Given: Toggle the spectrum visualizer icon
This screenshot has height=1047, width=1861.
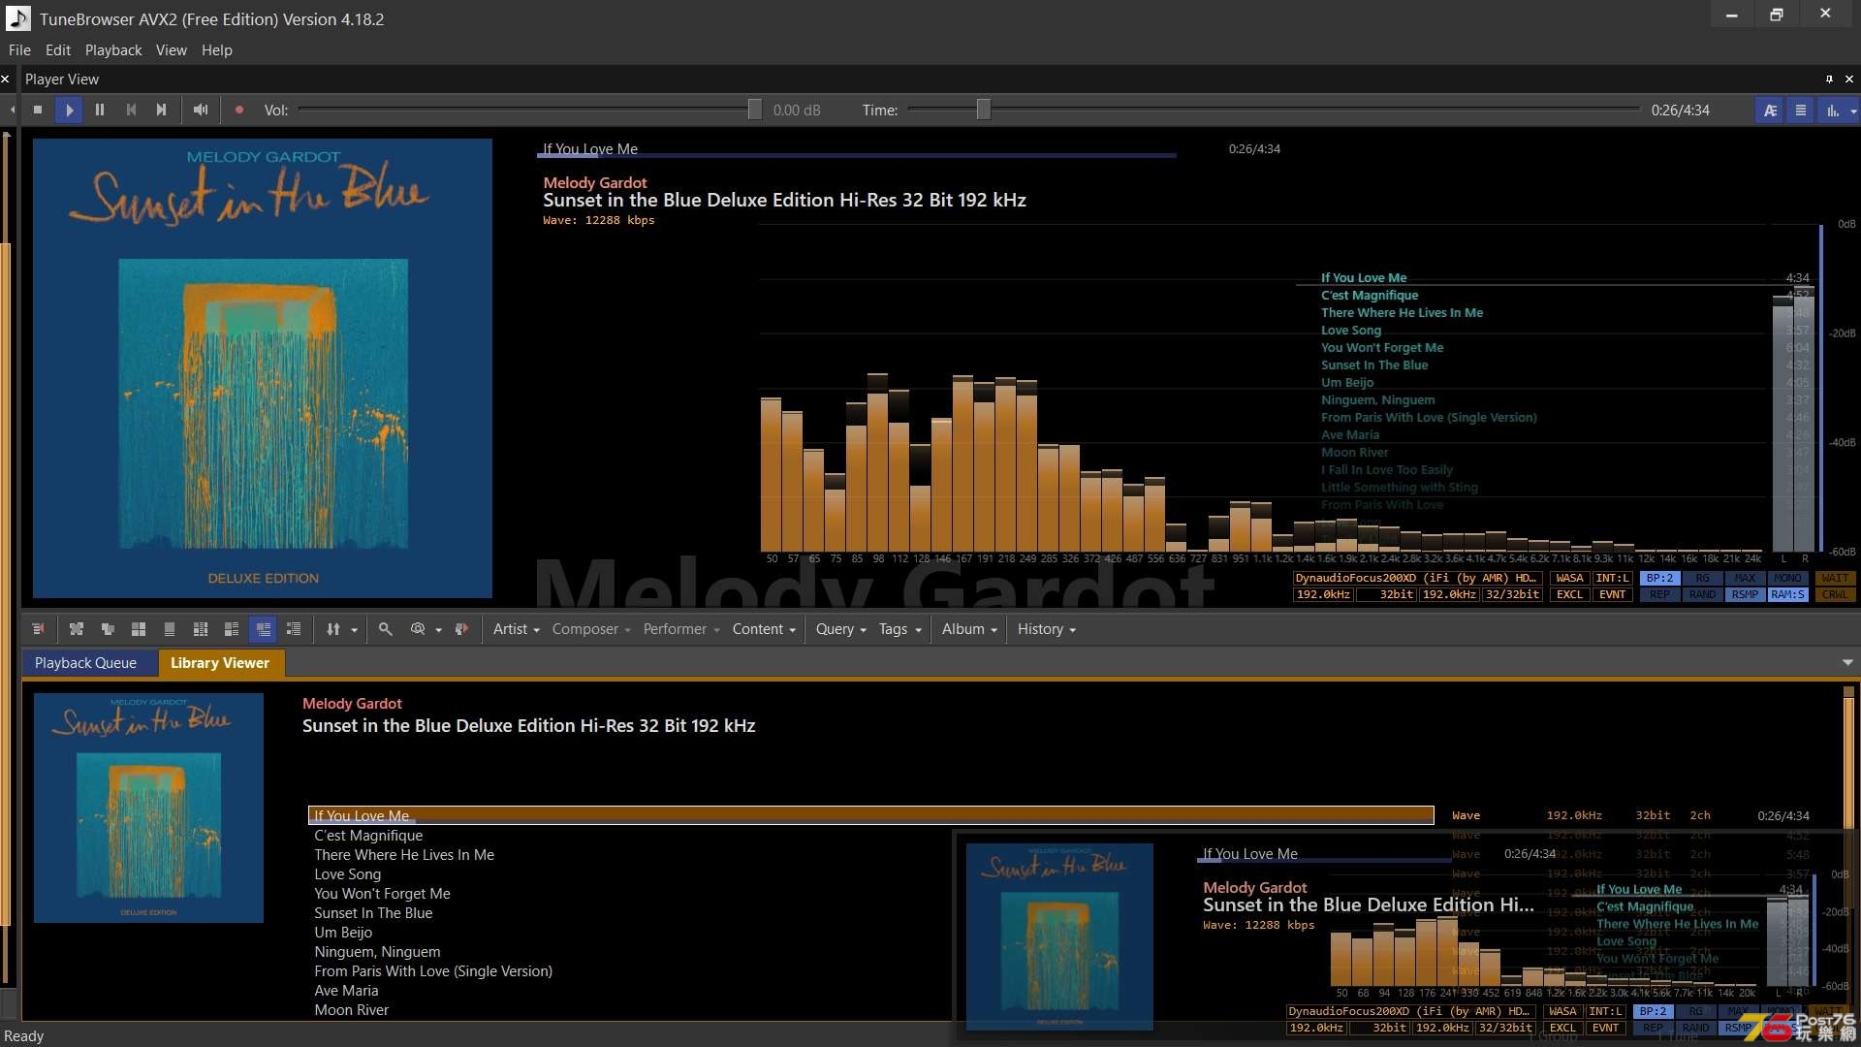Looking at the screenshot, I should tap(1832, 110).
